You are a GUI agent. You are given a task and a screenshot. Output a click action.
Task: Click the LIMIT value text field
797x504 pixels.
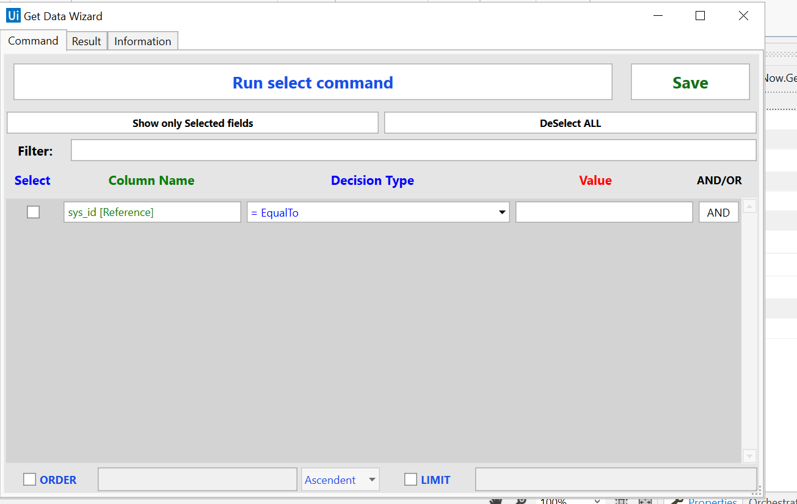coord(616,480)
